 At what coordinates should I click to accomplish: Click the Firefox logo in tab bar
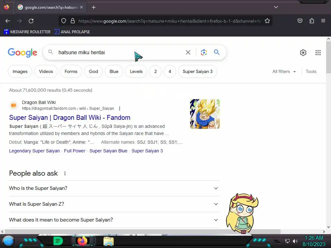coord(6,7)
